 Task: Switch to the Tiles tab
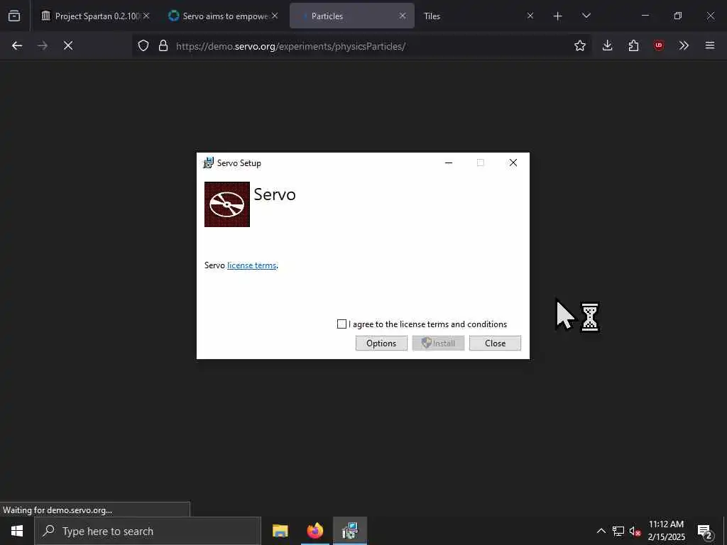pos(479,16)
